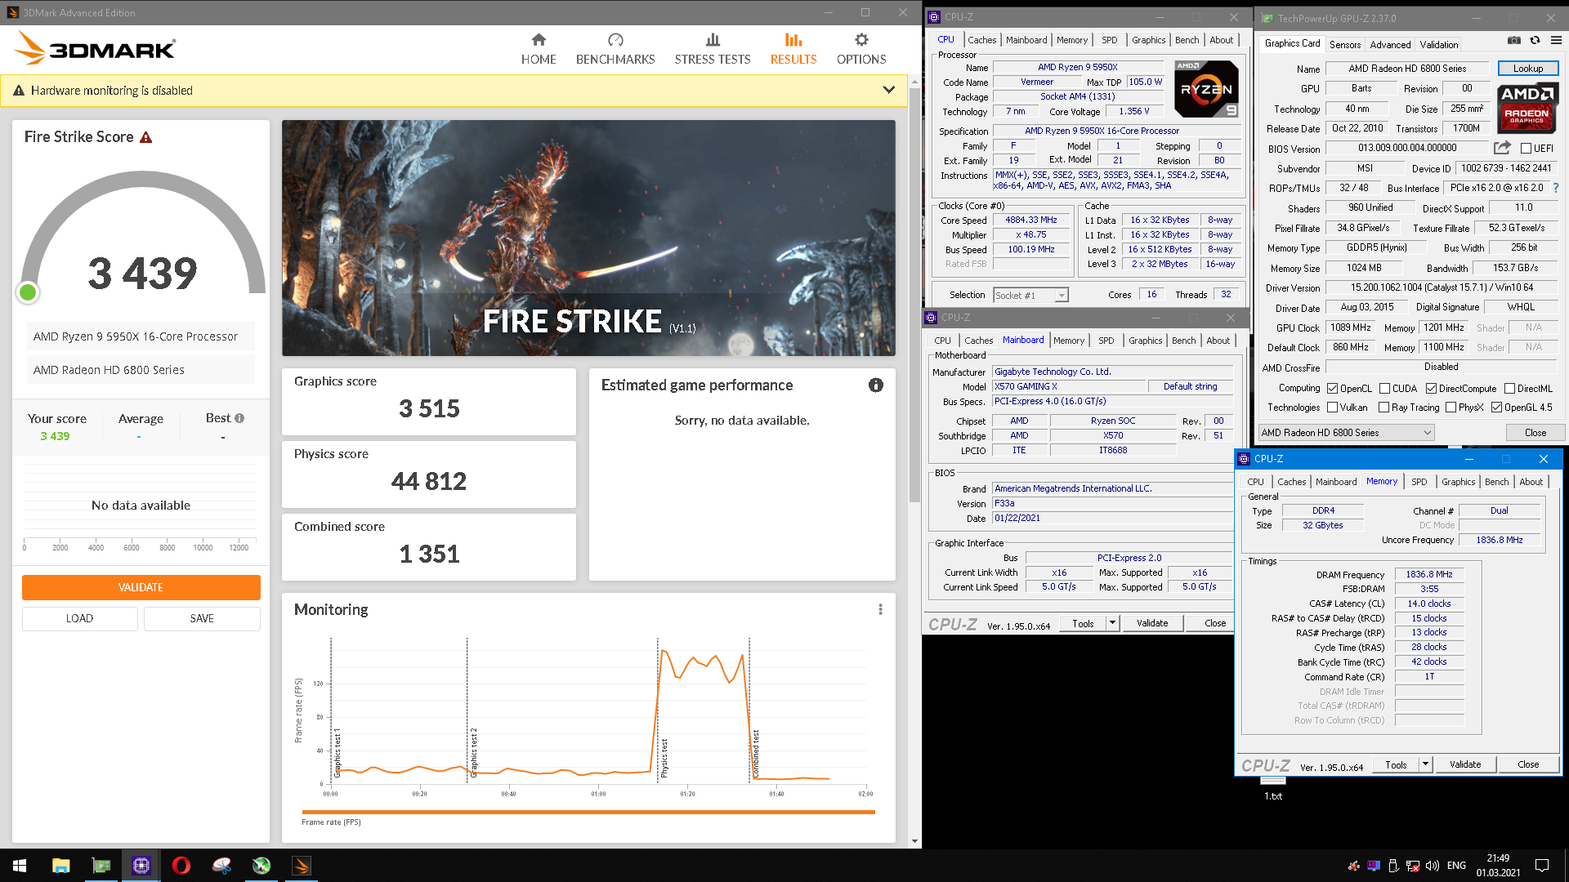Screen dimensions: 1569x882
Task: Click the LOAD button in 3DMark
Action: 79,618
